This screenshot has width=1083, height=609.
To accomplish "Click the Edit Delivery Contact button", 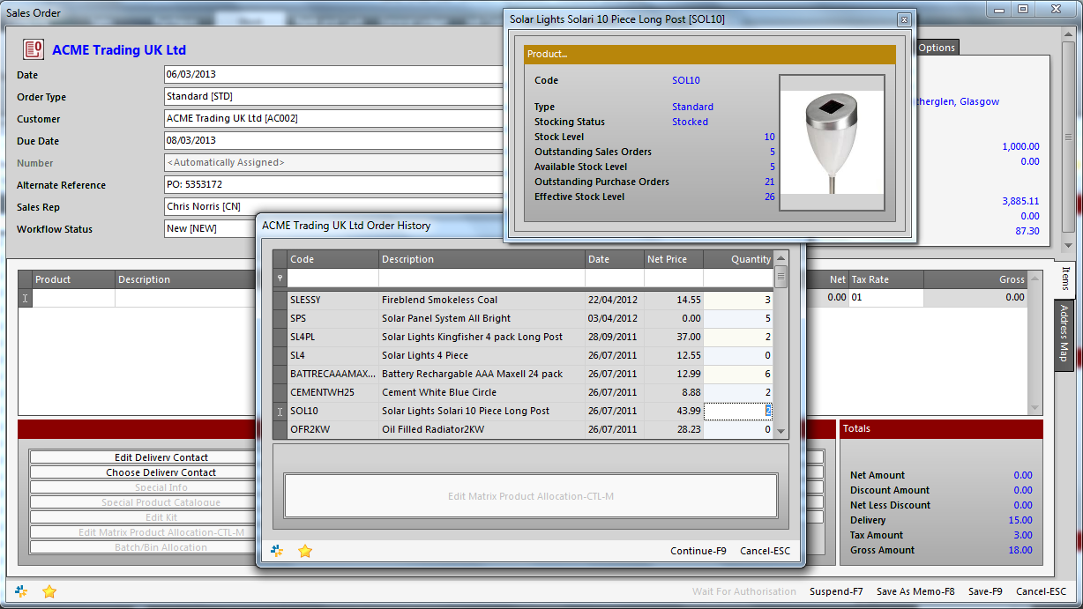I will tap(161, 457).
